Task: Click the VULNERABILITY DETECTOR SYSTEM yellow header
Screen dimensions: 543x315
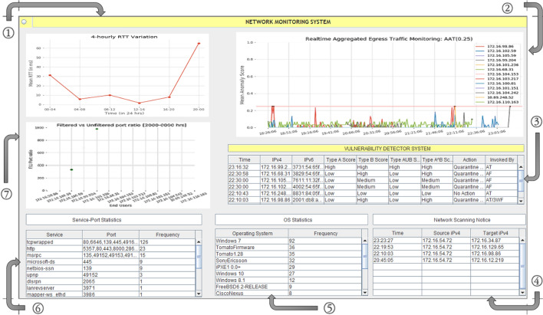Action: [x=376, y=149]
